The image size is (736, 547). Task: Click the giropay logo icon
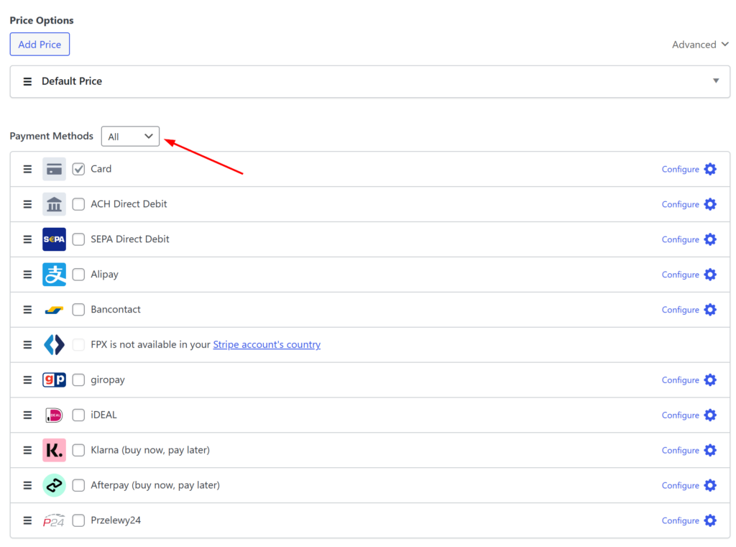(x=54, y=380)
